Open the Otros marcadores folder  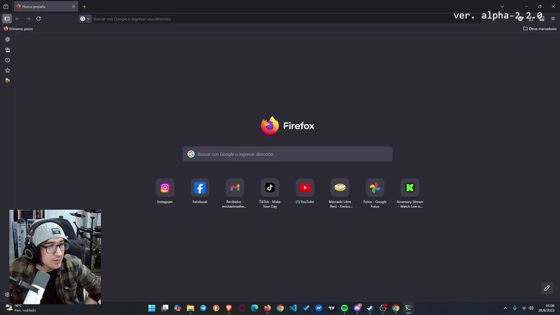pos(540,29)
